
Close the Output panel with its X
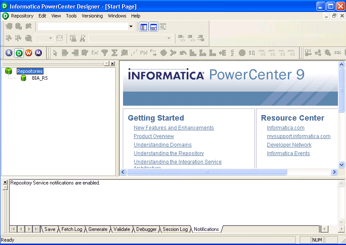tap(5, 182)
